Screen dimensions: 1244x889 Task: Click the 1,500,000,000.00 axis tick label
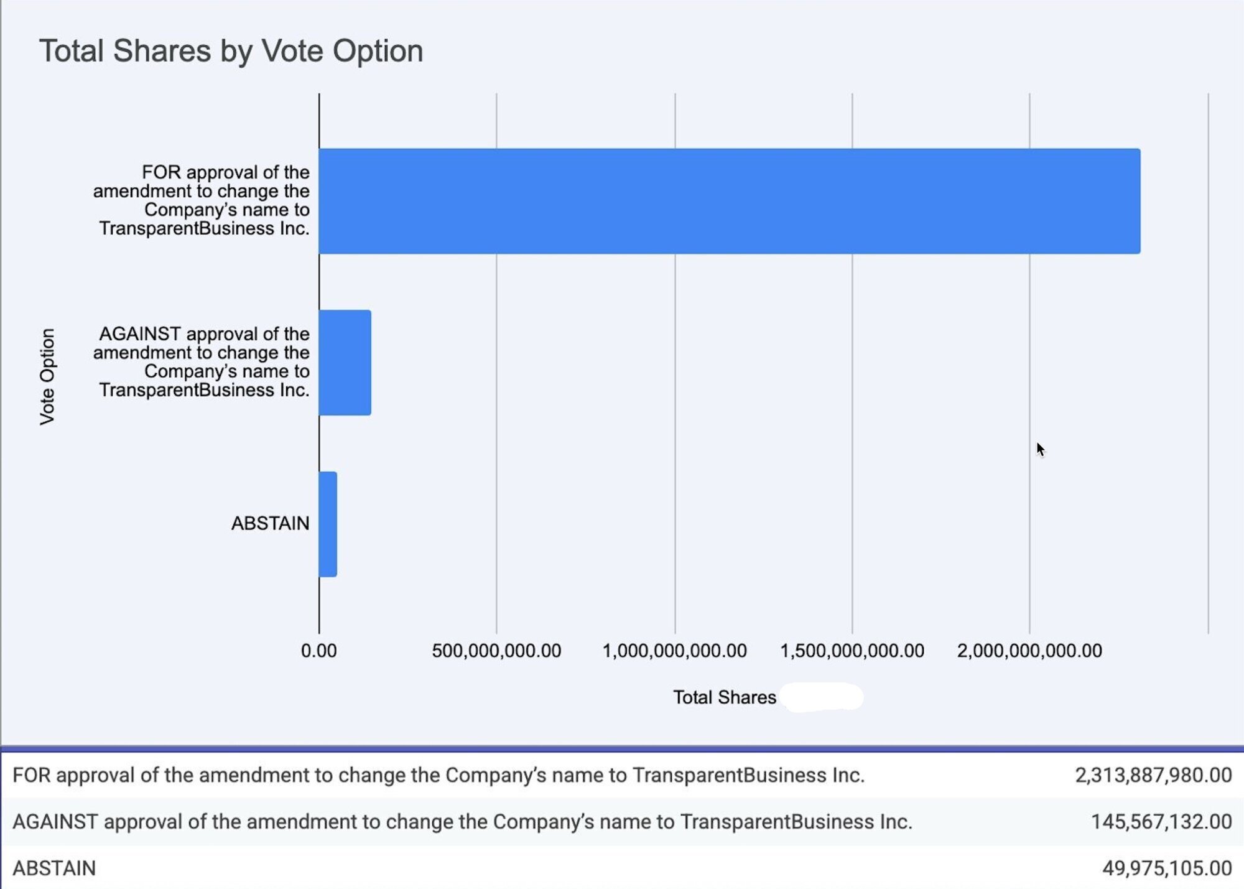852,651
